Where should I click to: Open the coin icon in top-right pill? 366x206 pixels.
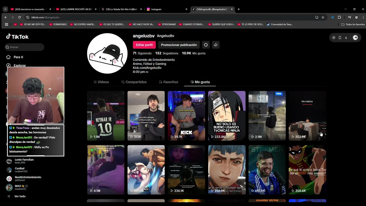pyautogui.click(x=334, y=37)
